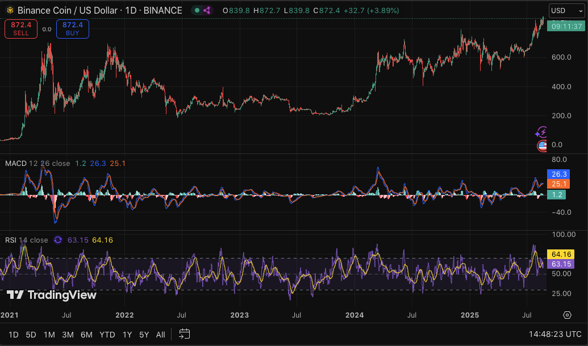Screen dimensions: 588x346
Task: Open chart settings gear icon
Action: [x=567, y=315]
